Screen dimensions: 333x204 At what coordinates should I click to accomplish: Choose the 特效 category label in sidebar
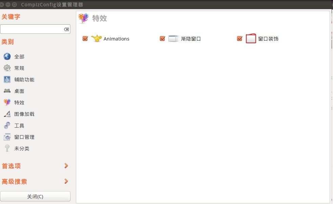coord(19,103)
